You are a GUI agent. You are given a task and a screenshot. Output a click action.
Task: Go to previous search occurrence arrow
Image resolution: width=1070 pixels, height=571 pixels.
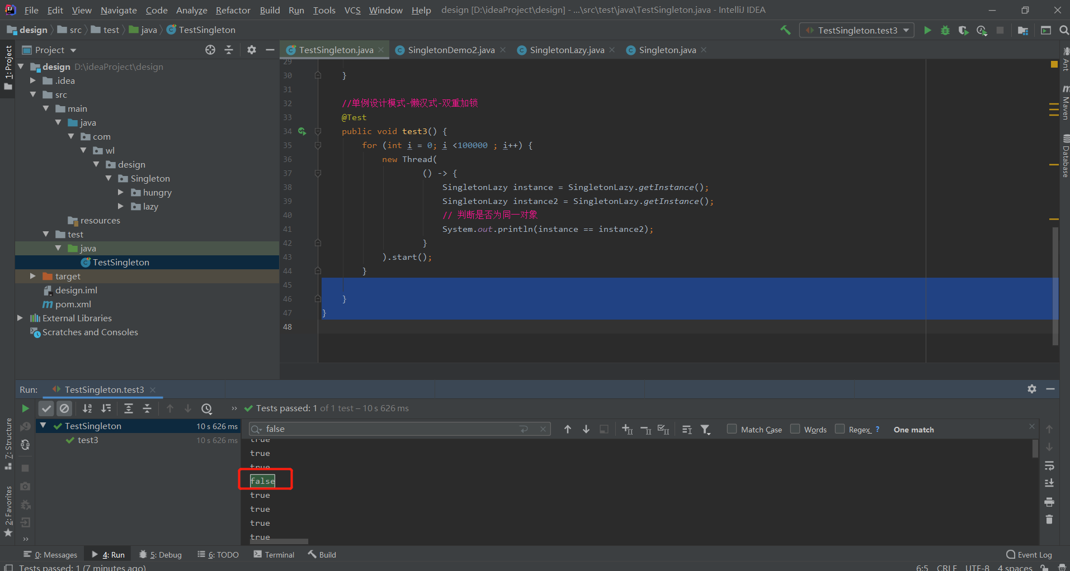[568, 429]
